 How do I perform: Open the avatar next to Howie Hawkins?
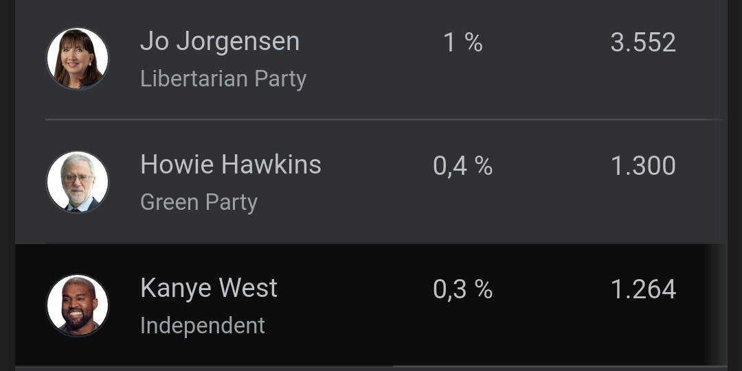pyautogui.click(x=78, y=182)
